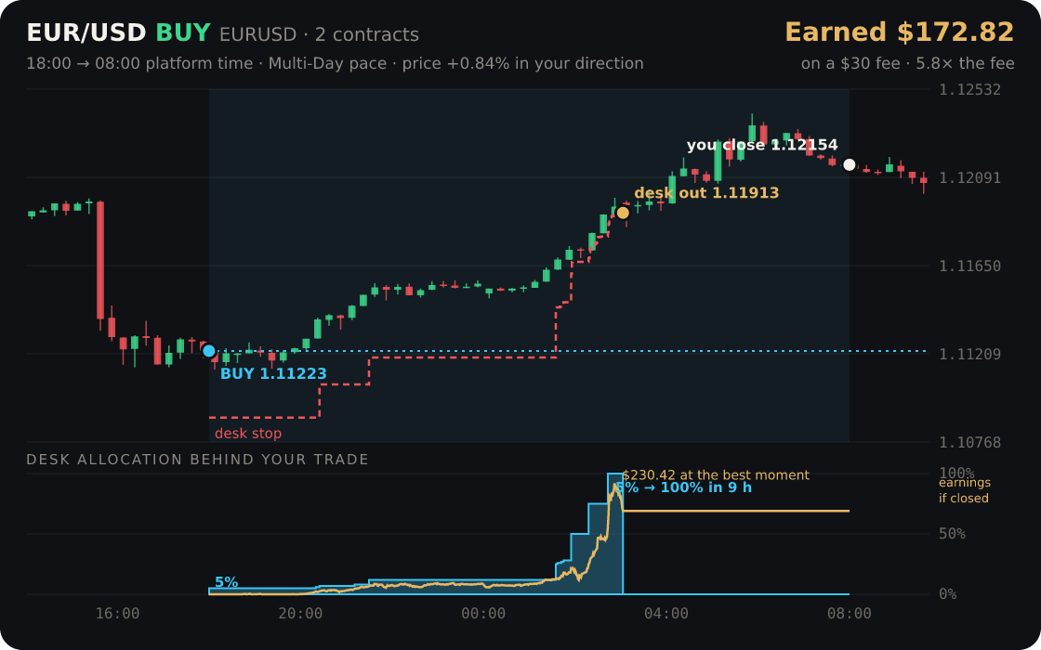Click the Earned $172.82 headline
The width and height of the screenshot is (1041, 650).
click(900, 32)
